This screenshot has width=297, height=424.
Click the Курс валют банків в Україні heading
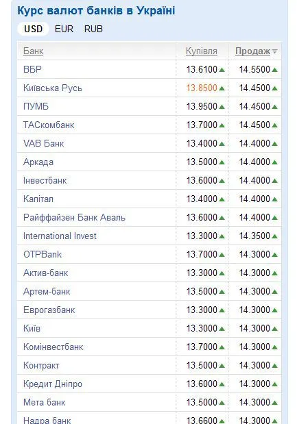click(96, 11)
